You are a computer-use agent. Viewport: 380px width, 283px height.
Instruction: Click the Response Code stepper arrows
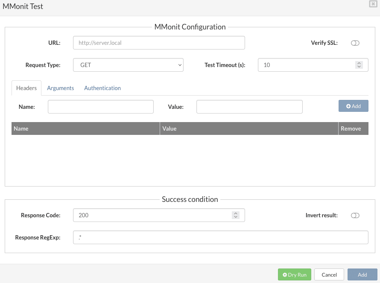click(236, 215)
